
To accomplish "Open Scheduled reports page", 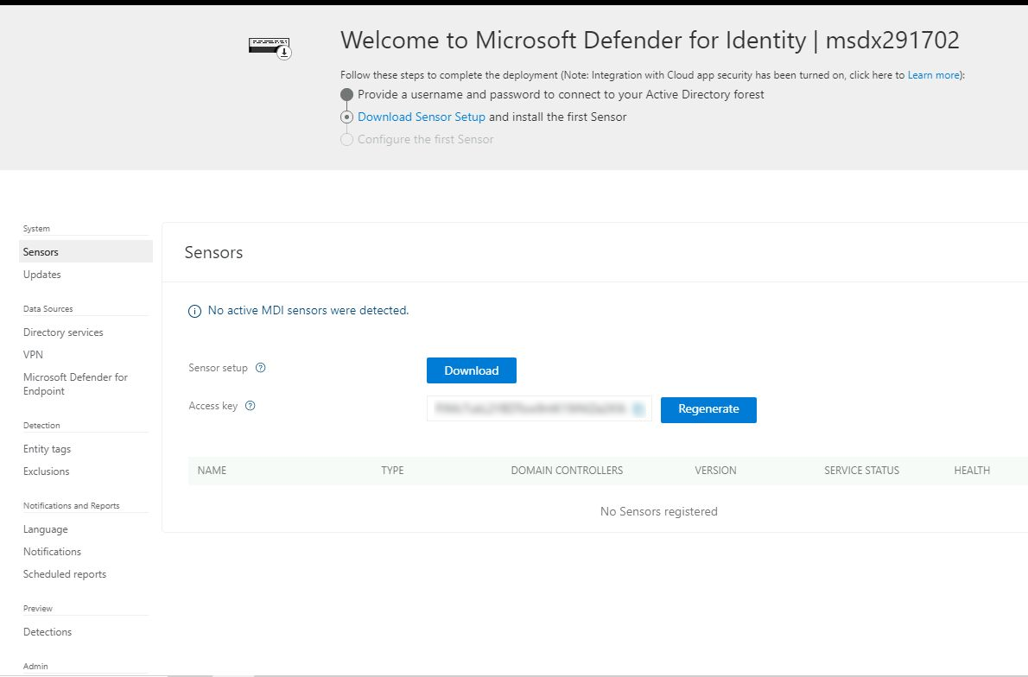I will [x=65, y=574].
